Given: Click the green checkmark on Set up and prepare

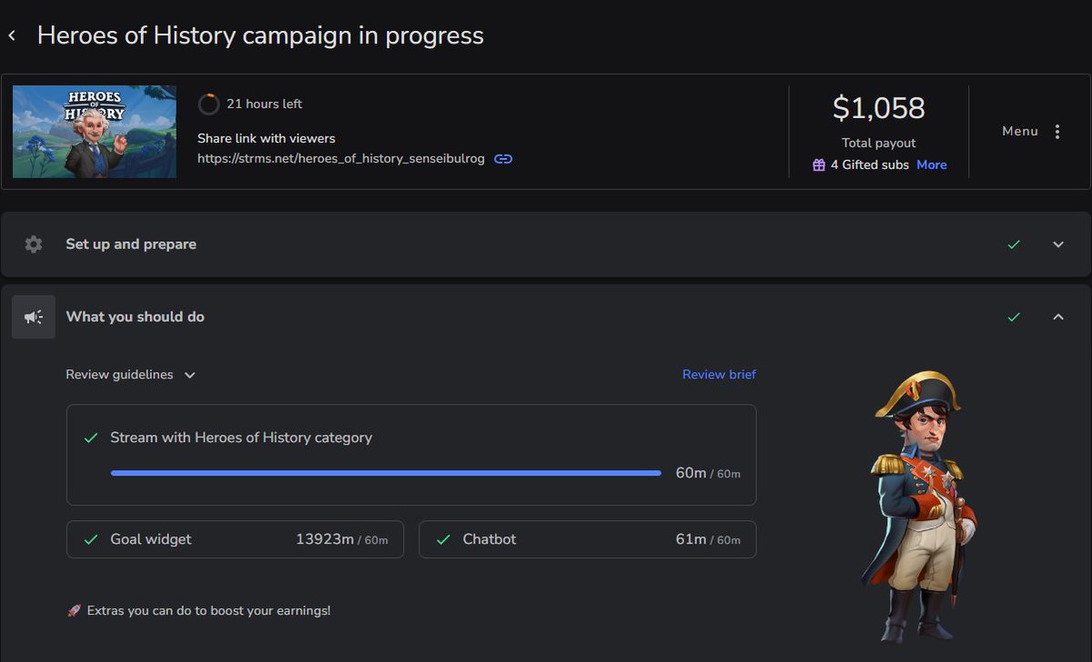Looking at the screenshot, I should (x=1014, y=245).
